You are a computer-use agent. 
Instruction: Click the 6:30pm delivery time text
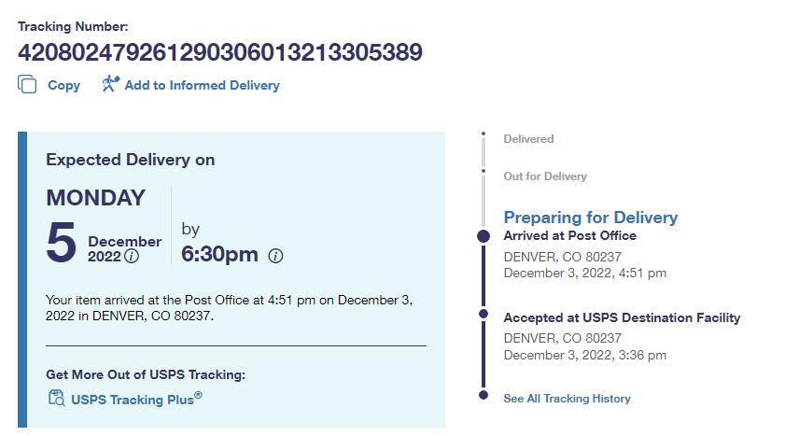pyautogui.click(x=219, y=254)
